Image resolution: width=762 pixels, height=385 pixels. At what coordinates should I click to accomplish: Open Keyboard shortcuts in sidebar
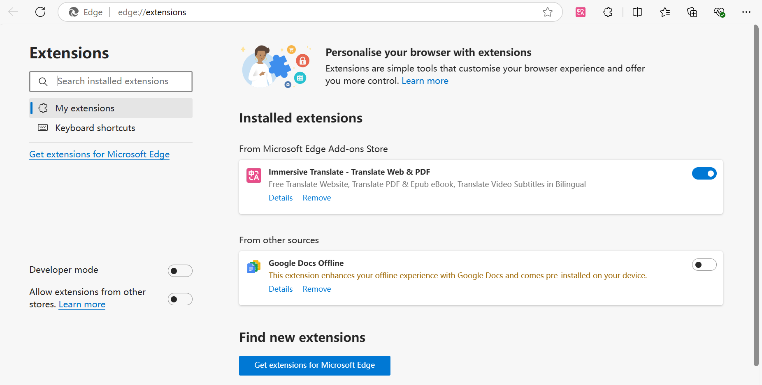tap(95, 128)
